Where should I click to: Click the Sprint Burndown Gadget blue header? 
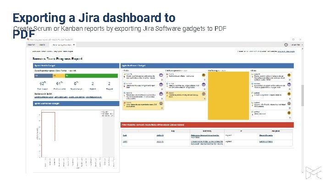tap(76, 103)
